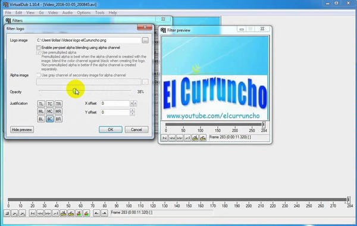
Task: Select TL top-left justification
Action: (41, 104)
